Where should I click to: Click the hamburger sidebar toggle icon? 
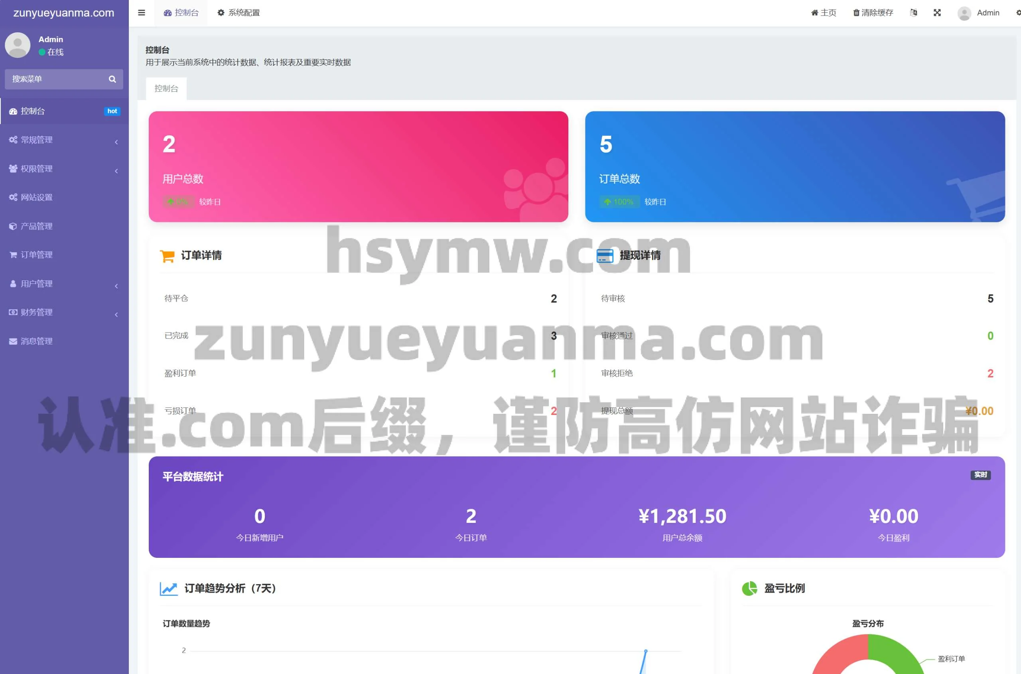[x=141, y=13]
